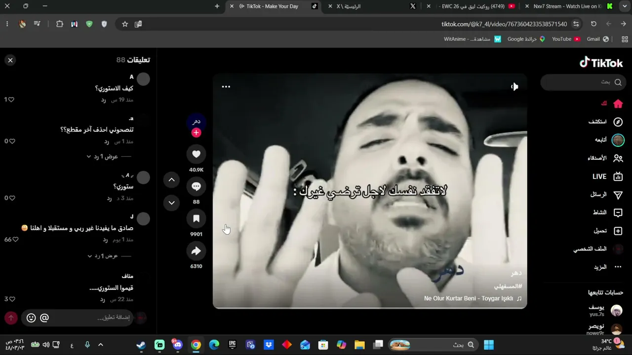Open the Gmail bookmark

pyautogui.click(x=597, y=39)
